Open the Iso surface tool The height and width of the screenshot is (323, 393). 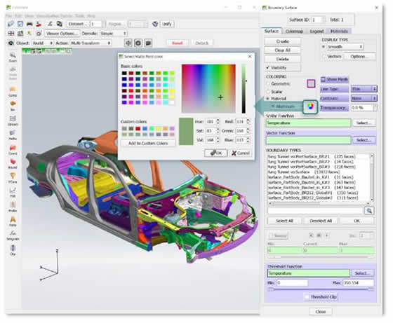pyautogui.click(x=13, y=106)
